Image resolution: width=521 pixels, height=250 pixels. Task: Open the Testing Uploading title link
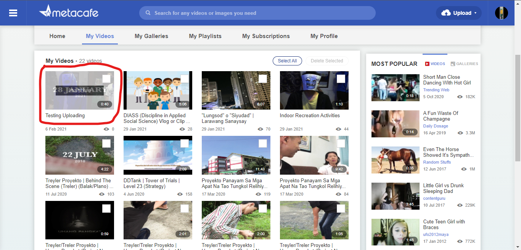click(65, 116)
